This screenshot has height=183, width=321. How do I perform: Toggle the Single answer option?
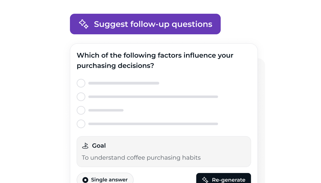(x=105, y=178)
